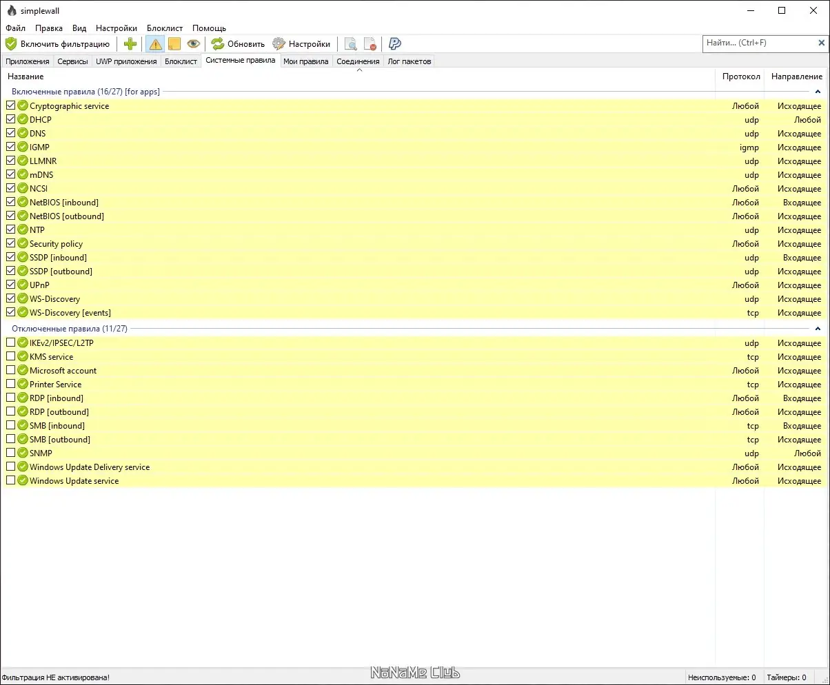Enable the KMS service rule checkbox
Viewport: 830px width, 685px height.
[x=10, y=356]
